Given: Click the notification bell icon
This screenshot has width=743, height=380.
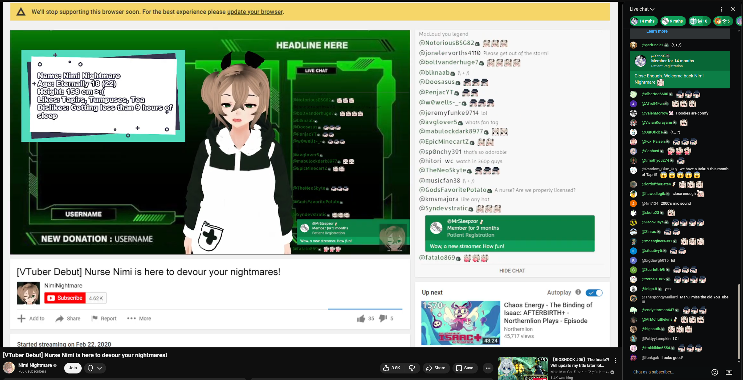Looking at the screenshot, I should click(x=91, y=368).
